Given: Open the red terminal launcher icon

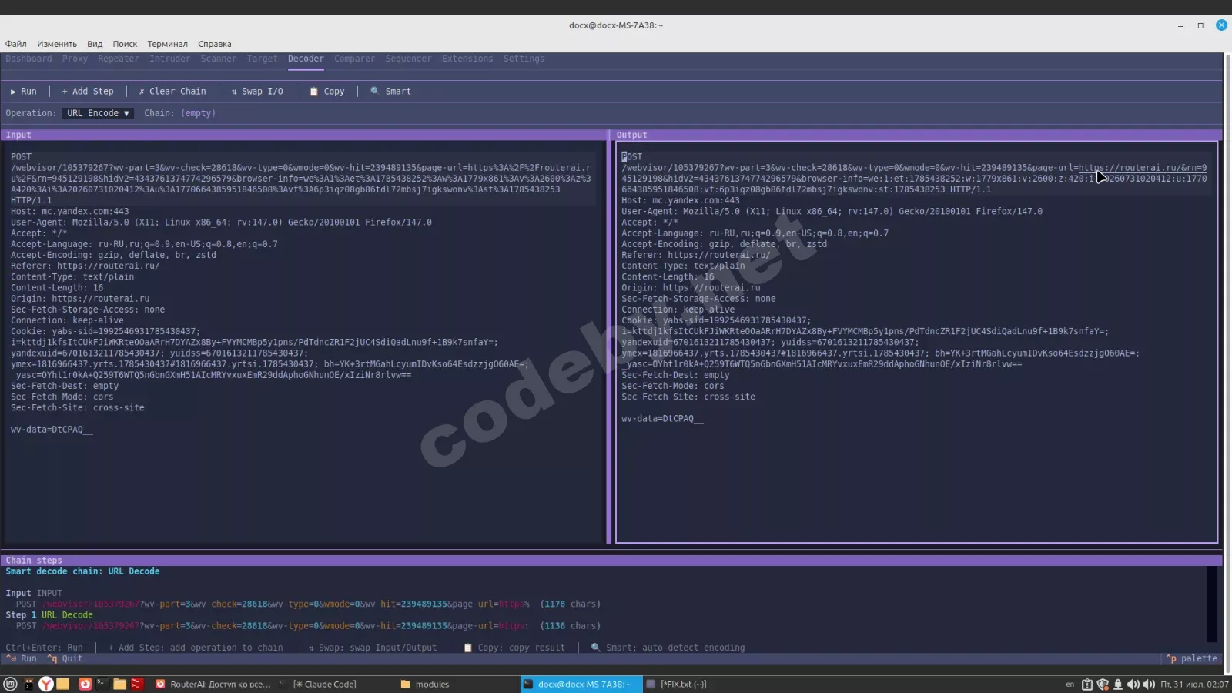Looking at the screenshot, I should click(137, 684).
